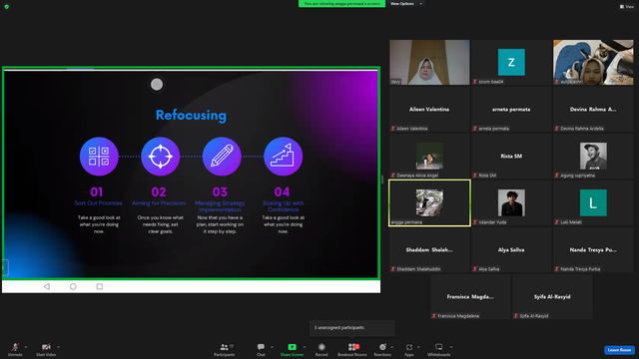Click the Refocusing slide title
Screen dimensions: 639x359
click(x=191, y=115)
